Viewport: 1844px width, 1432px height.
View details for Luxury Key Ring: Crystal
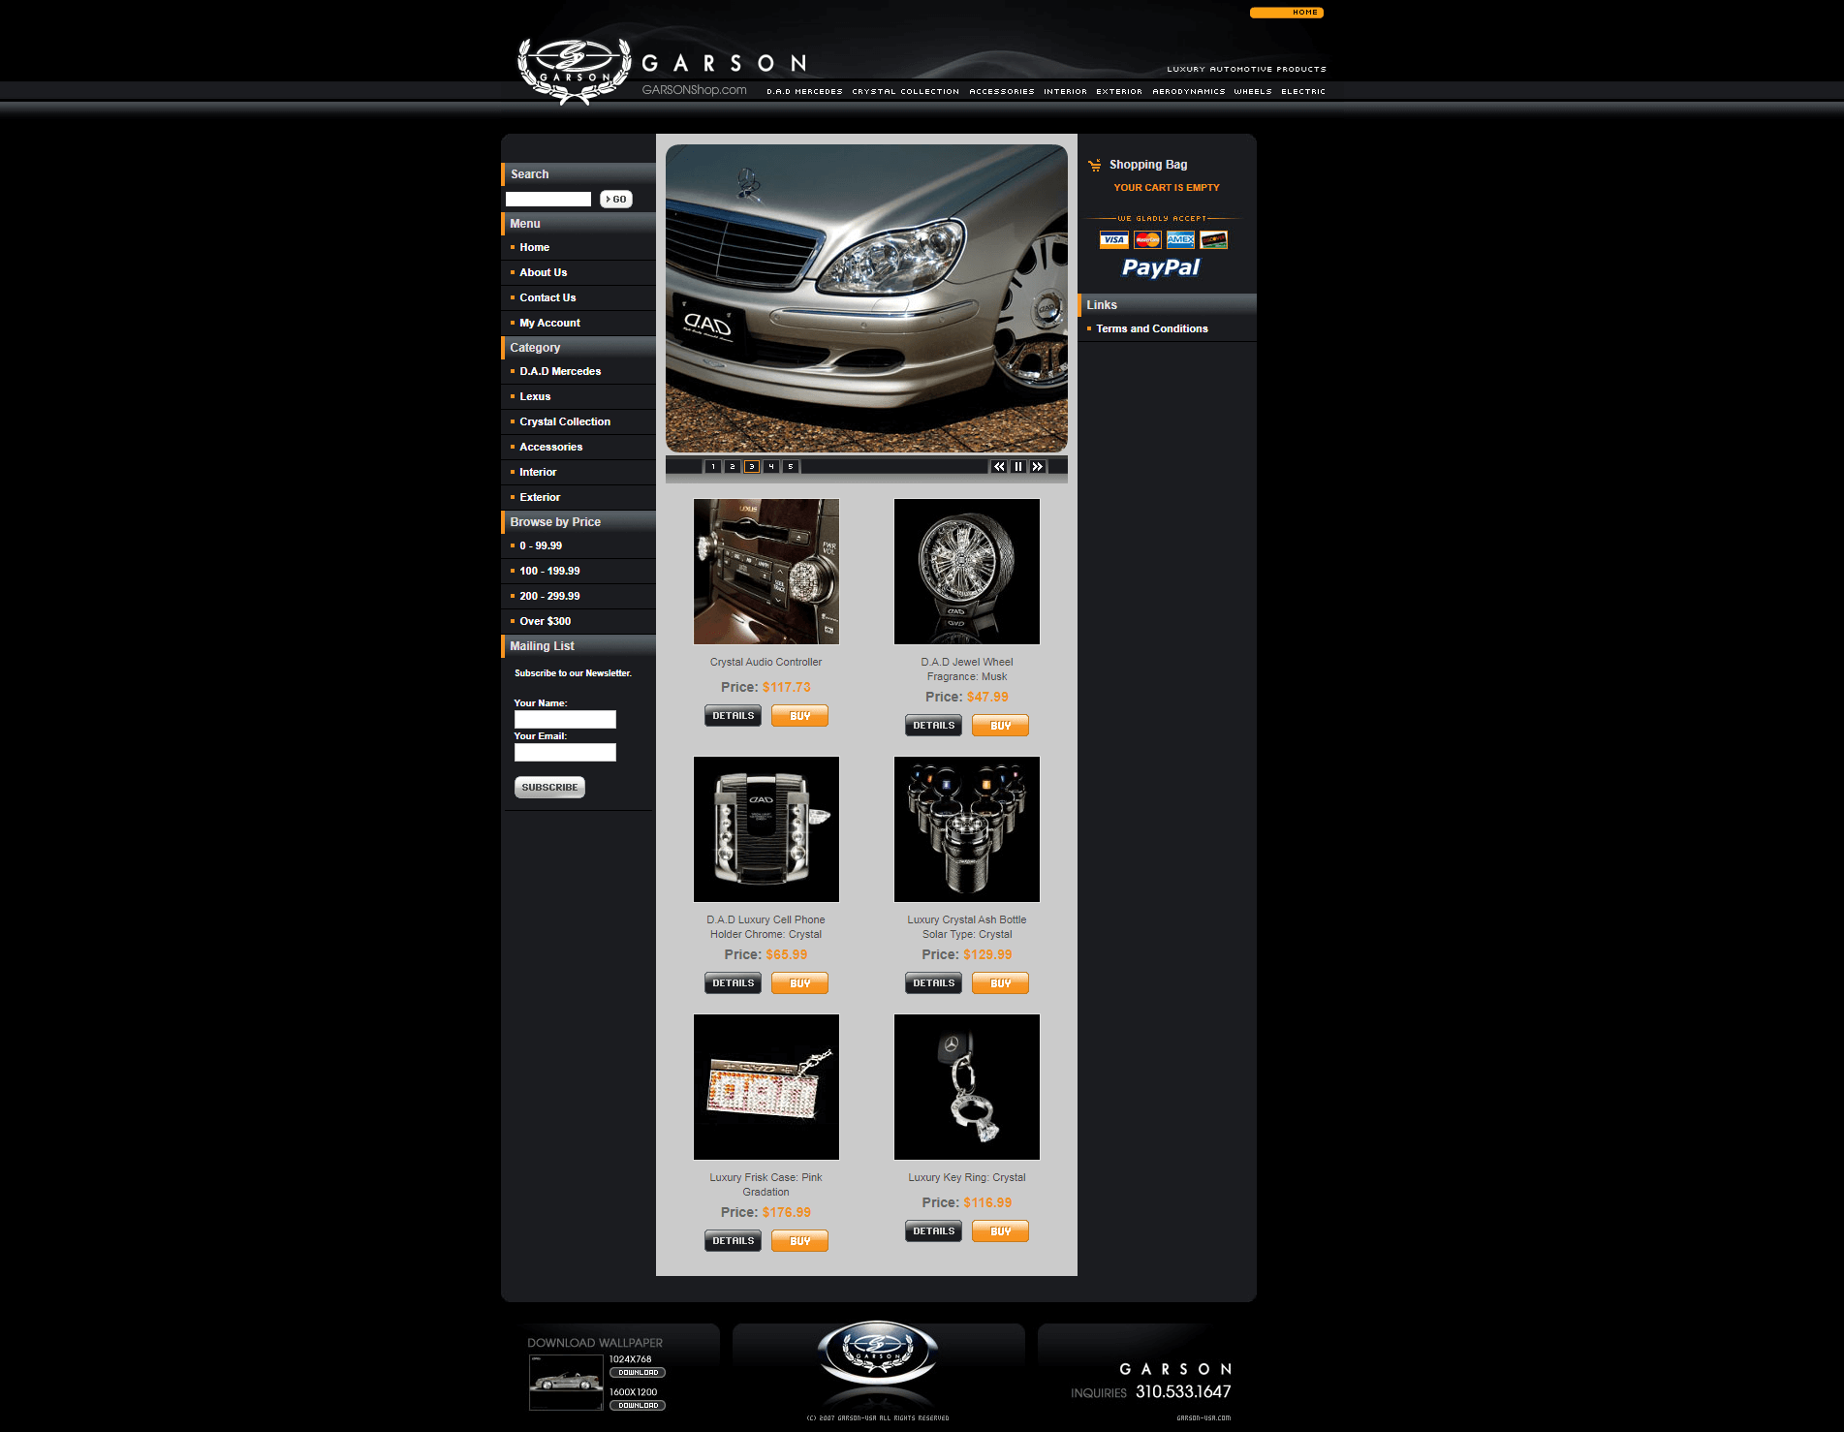(x=933, y=1231)
